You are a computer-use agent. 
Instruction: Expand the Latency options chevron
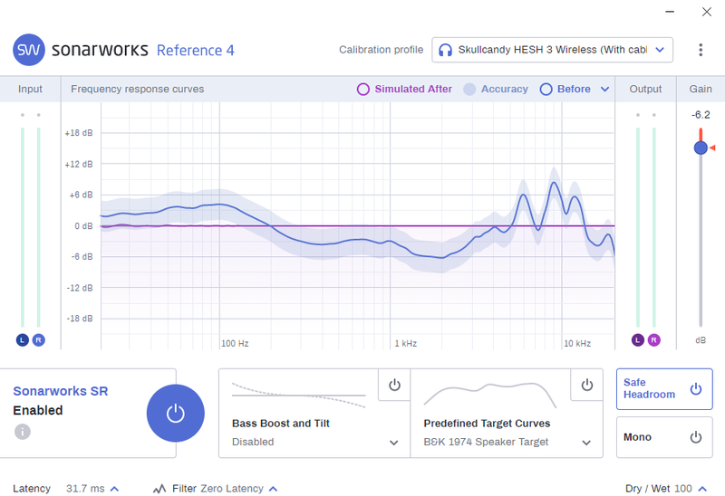click(115, 489)
